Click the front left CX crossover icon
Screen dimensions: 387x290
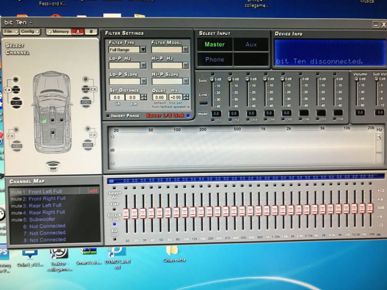pos(7,90)
